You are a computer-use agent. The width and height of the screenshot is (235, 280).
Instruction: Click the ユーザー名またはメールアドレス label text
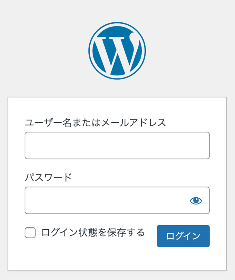(96, 122)
